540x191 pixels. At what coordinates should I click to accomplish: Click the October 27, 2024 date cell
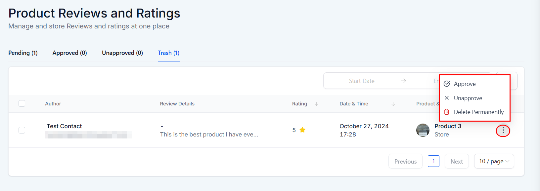coord(364,126)
